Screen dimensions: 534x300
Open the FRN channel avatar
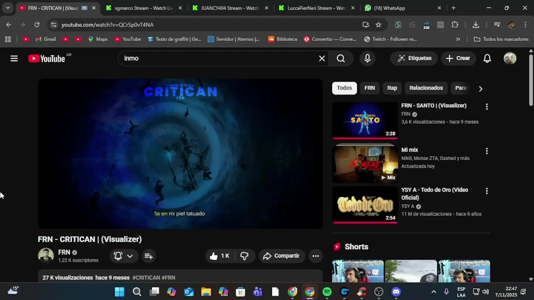pos(46,256)
